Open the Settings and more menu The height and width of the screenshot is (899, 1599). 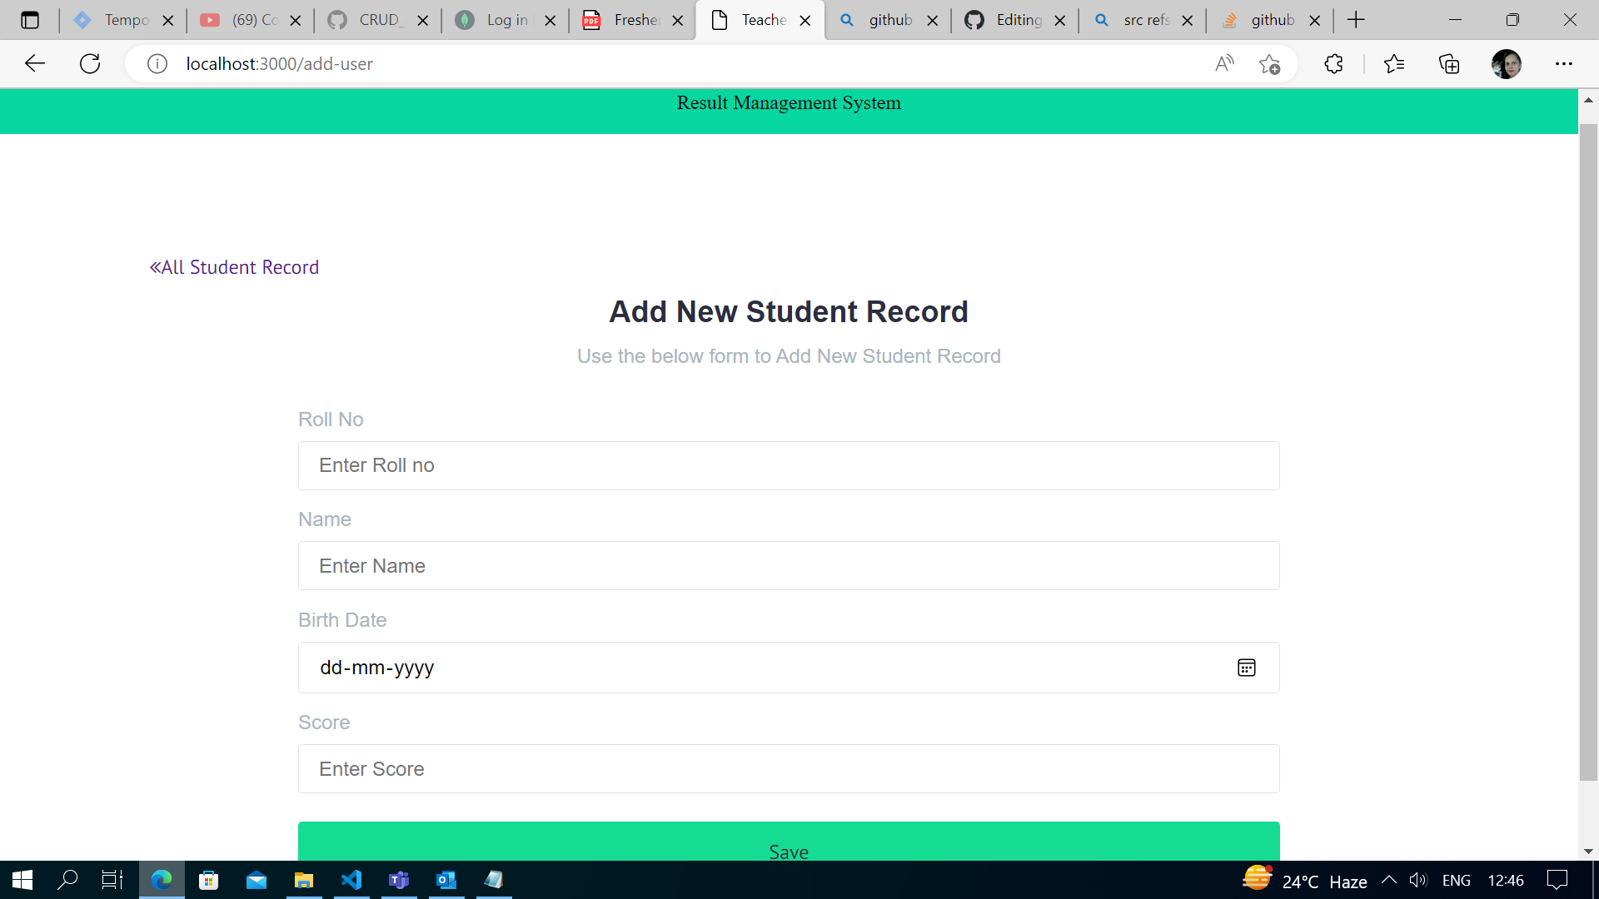tap(1564, 63)
